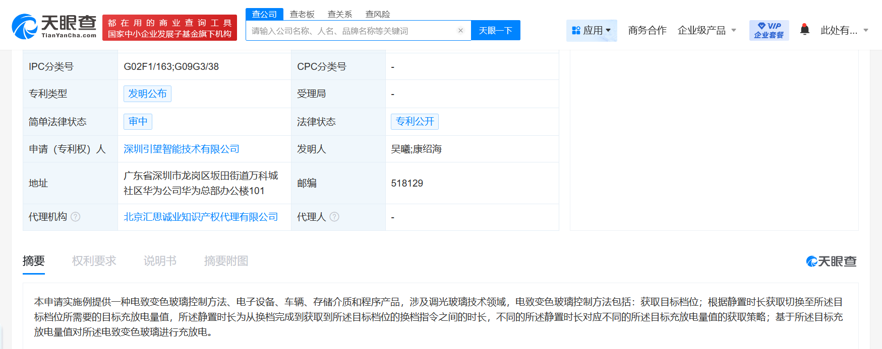Switch to the 摘要附图 tab

coord(226,261)
